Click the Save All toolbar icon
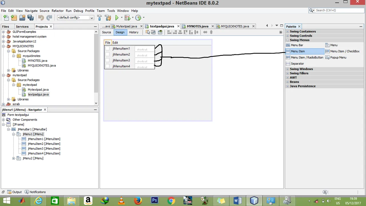The width and height of the screenshot is (366, 206). [30, 18]
